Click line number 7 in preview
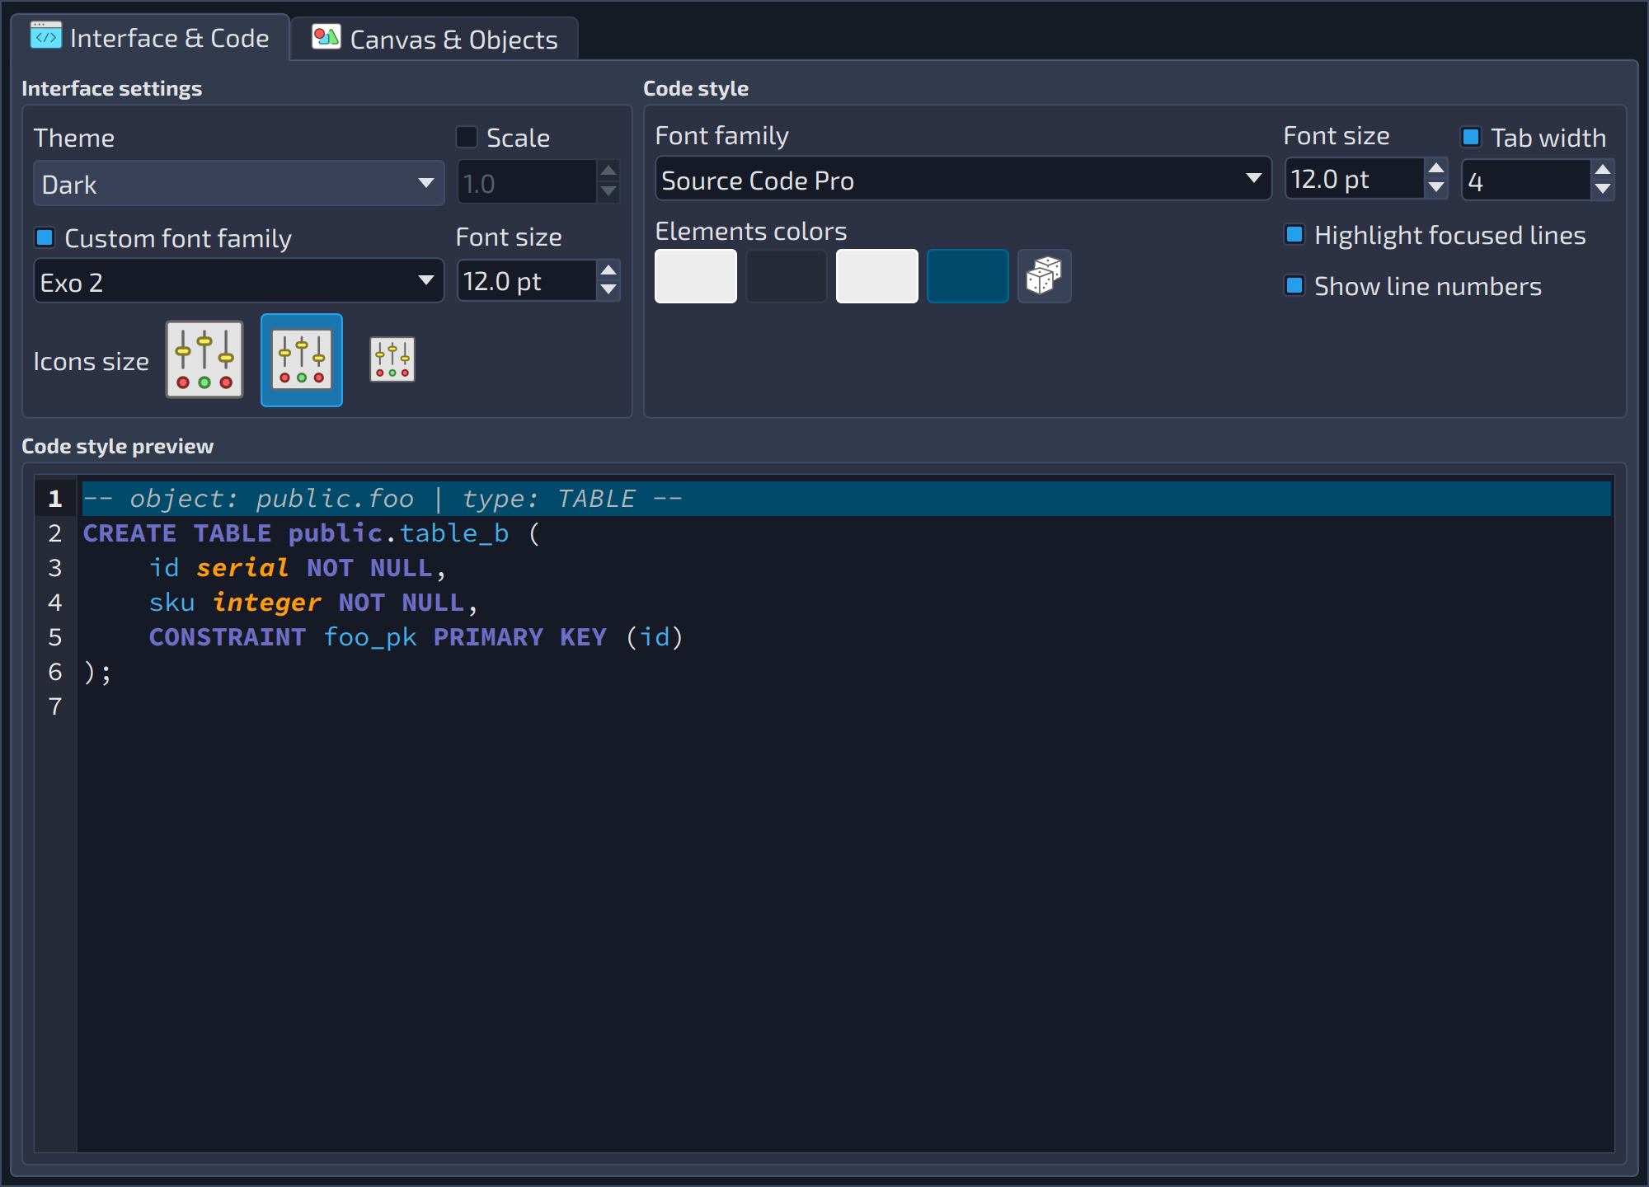 55,706
